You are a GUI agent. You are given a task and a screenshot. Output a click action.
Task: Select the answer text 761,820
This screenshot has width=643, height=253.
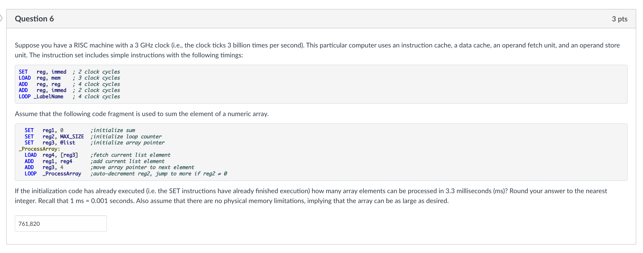(29, 224)
